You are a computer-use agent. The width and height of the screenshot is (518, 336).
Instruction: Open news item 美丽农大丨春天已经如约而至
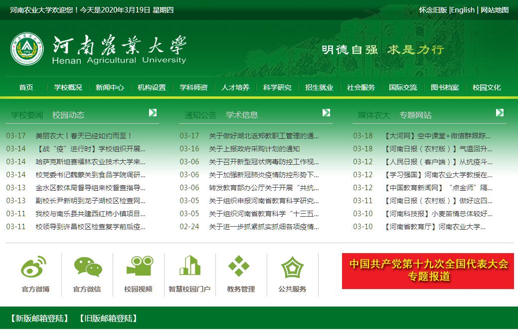pyautogui.click(x=84, y=136)
